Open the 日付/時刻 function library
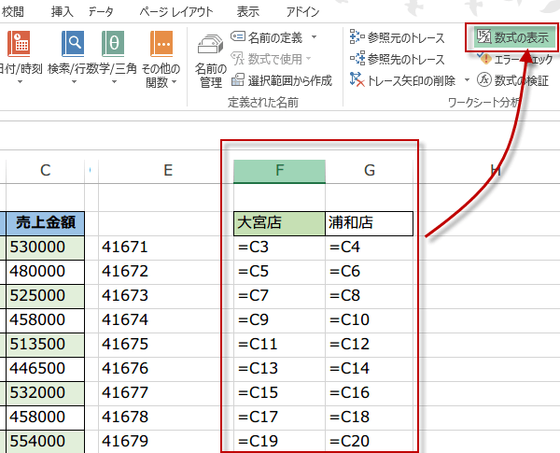 21,54
